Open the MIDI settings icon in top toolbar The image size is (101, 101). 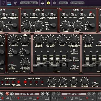(9, 3)
